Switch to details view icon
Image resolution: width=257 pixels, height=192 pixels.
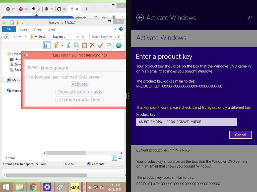point(114,158)
